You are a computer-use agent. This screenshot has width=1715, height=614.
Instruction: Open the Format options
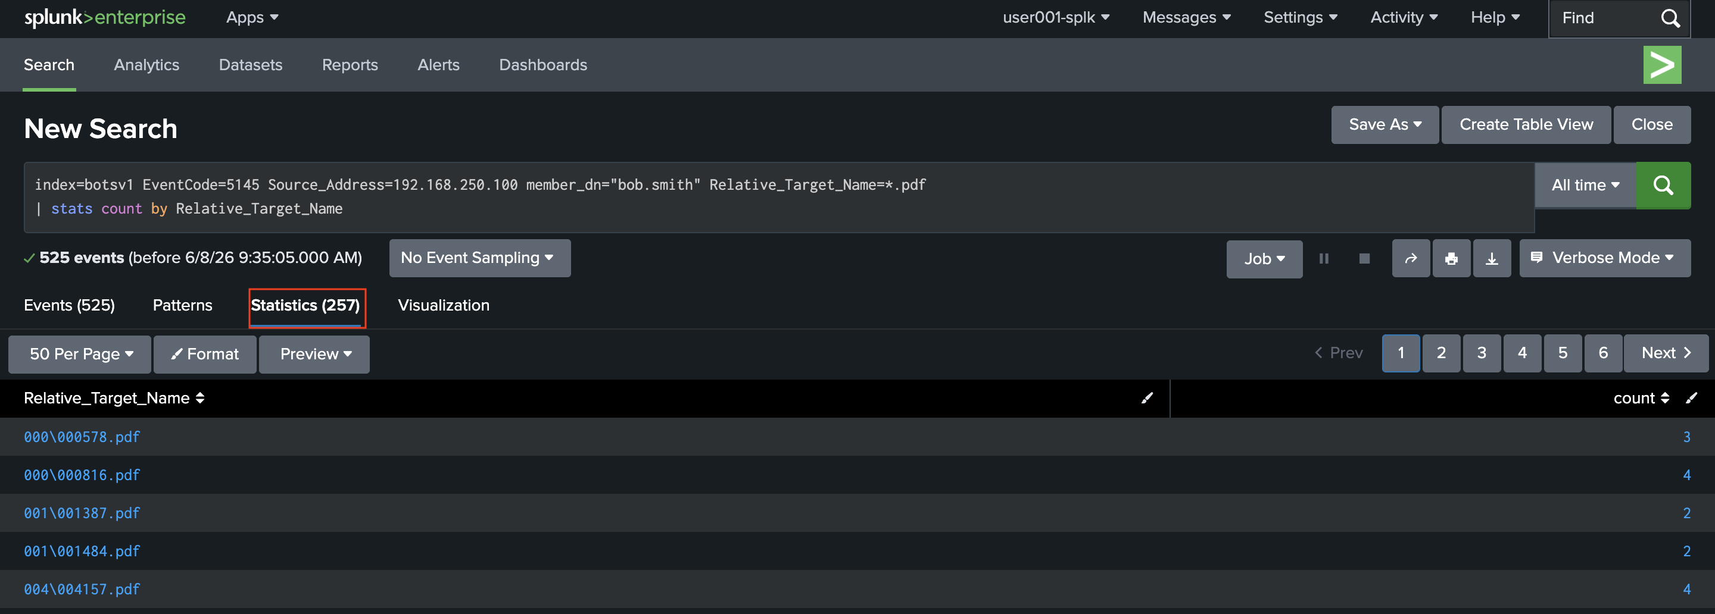tap(205, 354)
